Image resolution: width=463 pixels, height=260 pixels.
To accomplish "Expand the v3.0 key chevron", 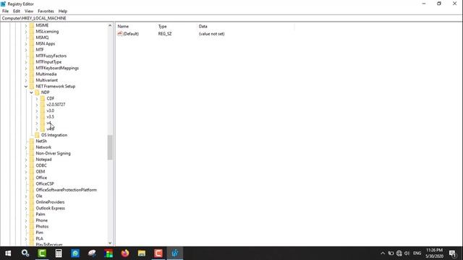I will tap(37, 110).
